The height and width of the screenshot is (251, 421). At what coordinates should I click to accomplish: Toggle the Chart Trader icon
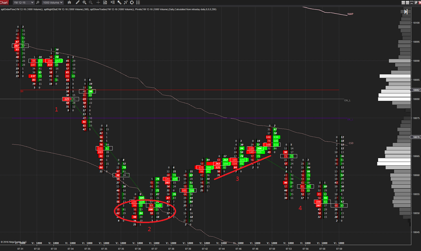point(113,2)
